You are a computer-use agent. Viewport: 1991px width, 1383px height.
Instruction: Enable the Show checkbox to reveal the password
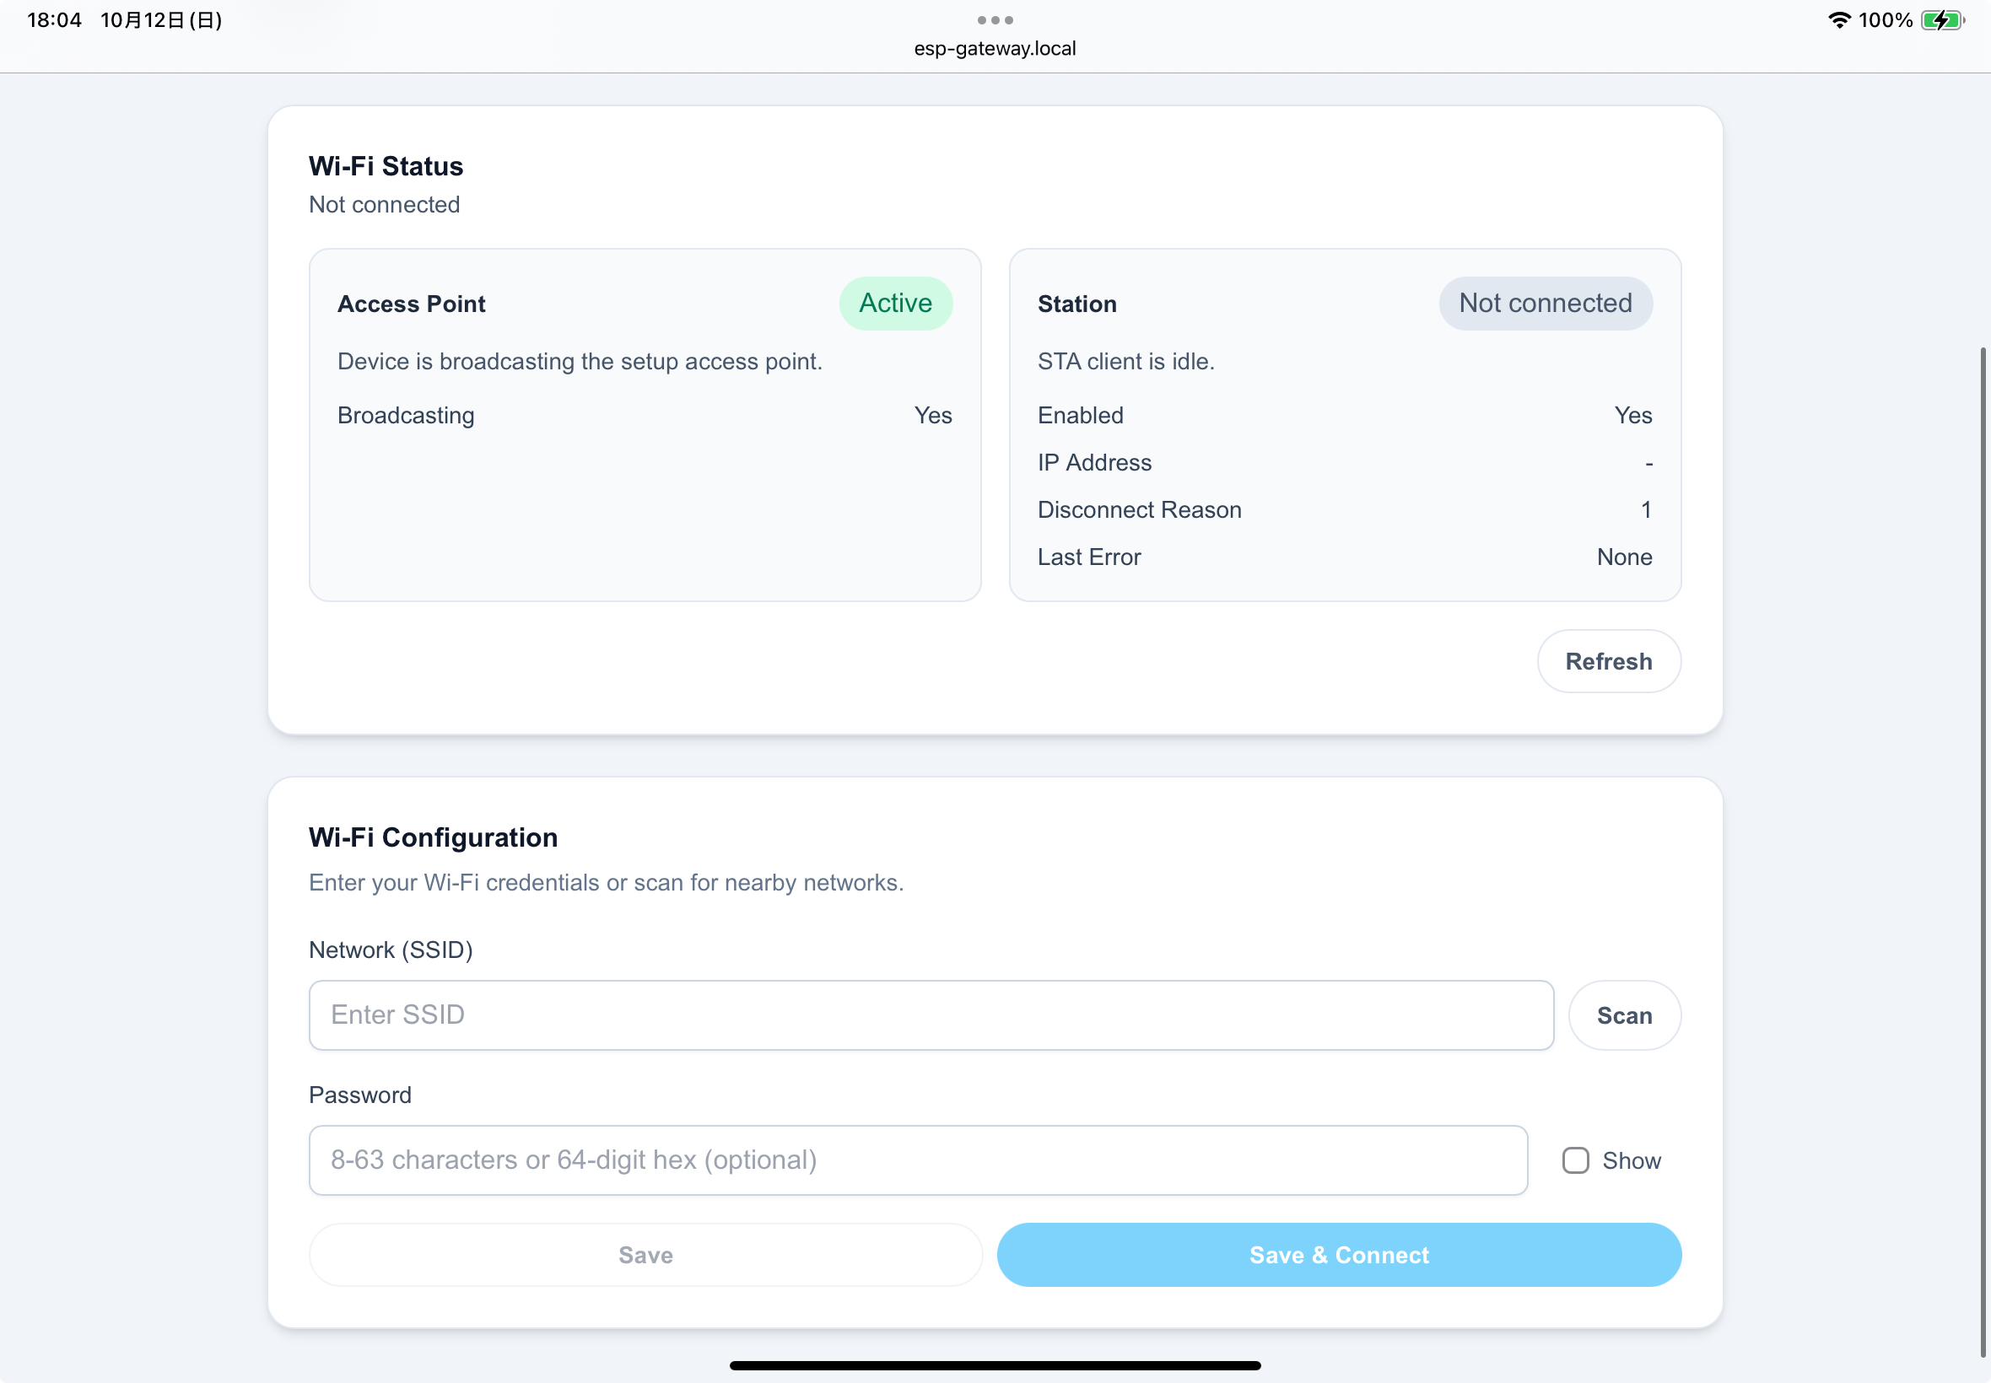(x=1574, y=1160)
